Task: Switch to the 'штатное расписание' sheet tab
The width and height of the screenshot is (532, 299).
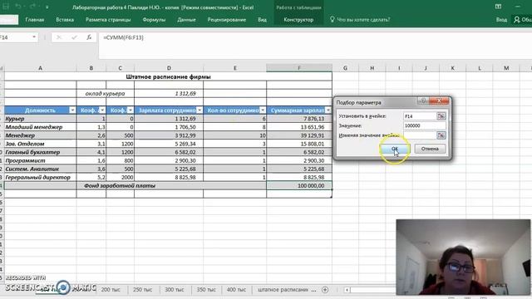Action: (283, 290)
